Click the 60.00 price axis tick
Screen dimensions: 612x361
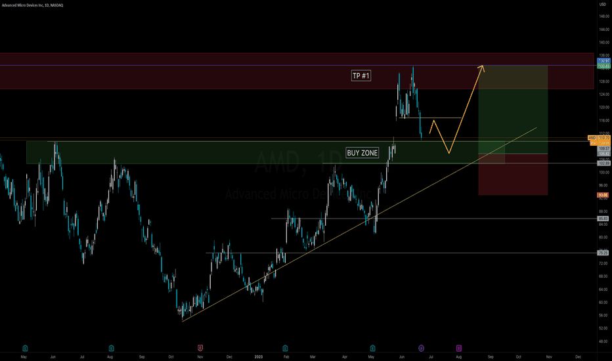click(603, 302)
